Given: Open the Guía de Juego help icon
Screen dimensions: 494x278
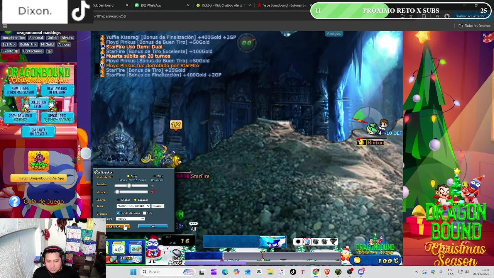Looking at the screenshot, I should [x=14, y=202].
